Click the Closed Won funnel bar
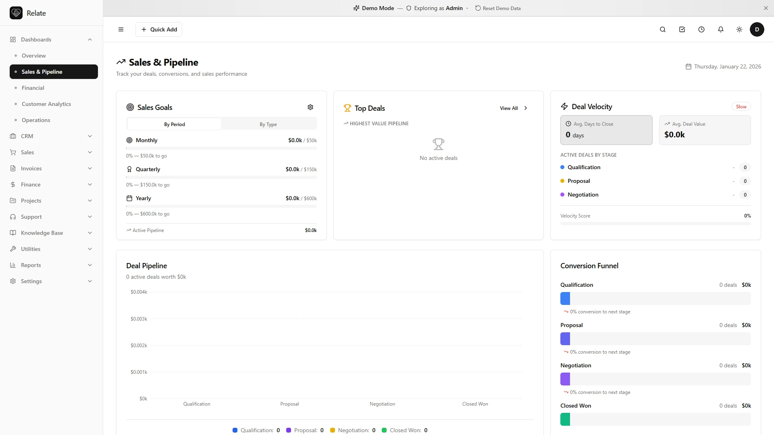This screenshot has width=774, height=435. point(655,419)
